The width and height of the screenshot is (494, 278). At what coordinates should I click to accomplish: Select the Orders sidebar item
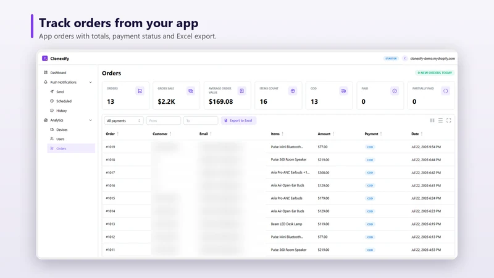(x=71, y=148)
